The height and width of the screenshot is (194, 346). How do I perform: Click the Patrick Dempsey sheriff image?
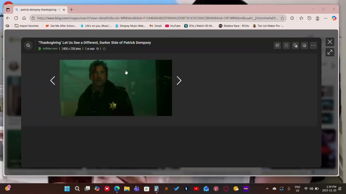[x=116, y=88]
